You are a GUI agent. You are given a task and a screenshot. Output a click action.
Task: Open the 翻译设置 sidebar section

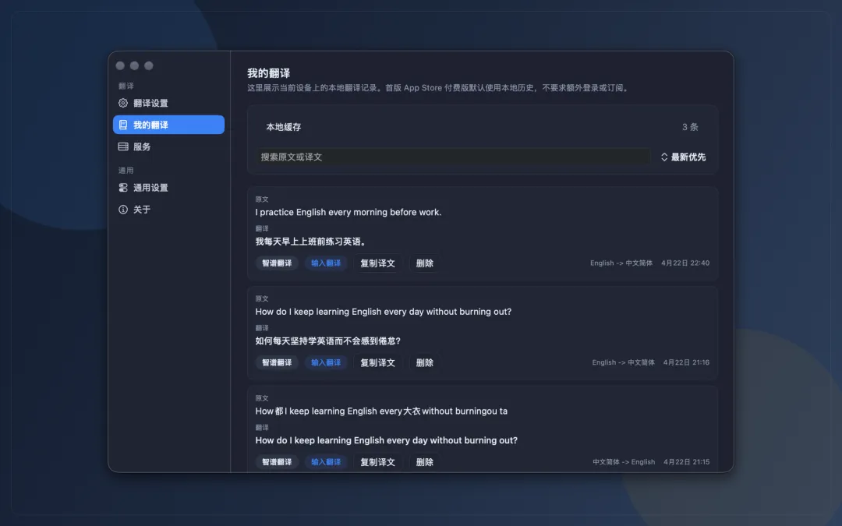pyautogui.click(x=168, y=103)
